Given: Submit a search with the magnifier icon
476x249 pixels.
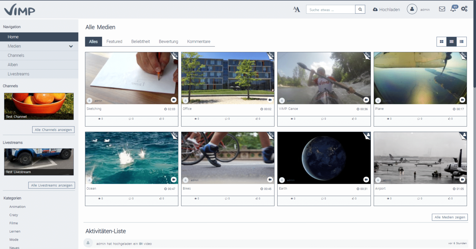Looking at the screenshot, I should coord(360,9).
